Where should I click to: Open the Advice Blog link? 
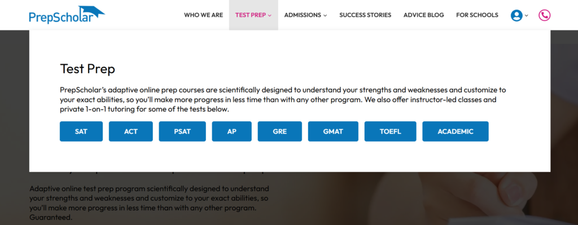(x=423, y=15)
